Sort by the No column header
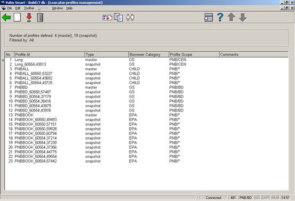 click(10, 54)
